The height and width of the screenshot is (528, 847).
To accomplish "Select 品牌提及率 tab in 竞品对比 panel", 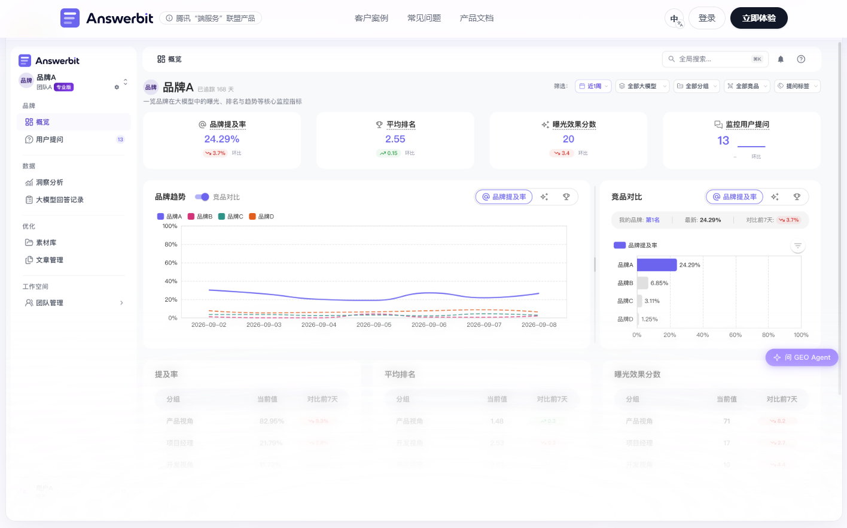I will (x=735, y=197).
